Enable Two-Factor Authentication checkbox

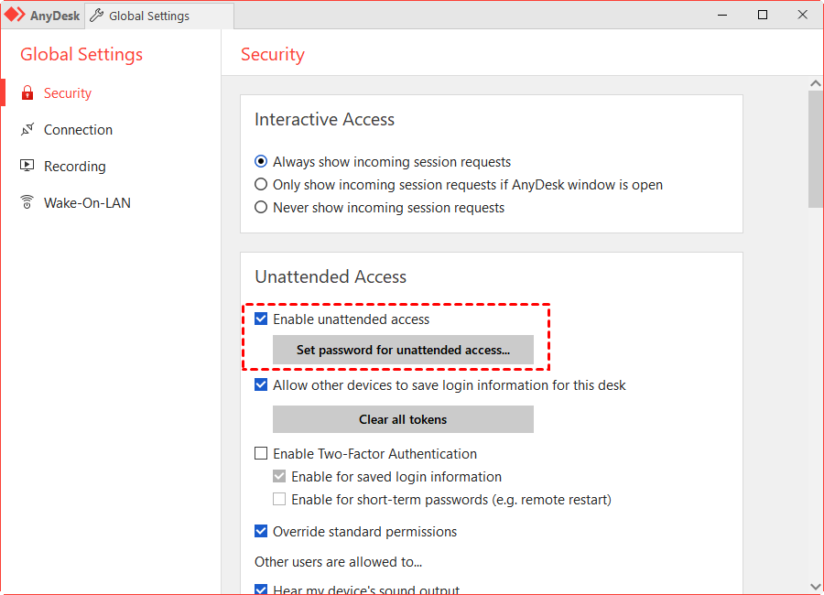click(261, 453)
